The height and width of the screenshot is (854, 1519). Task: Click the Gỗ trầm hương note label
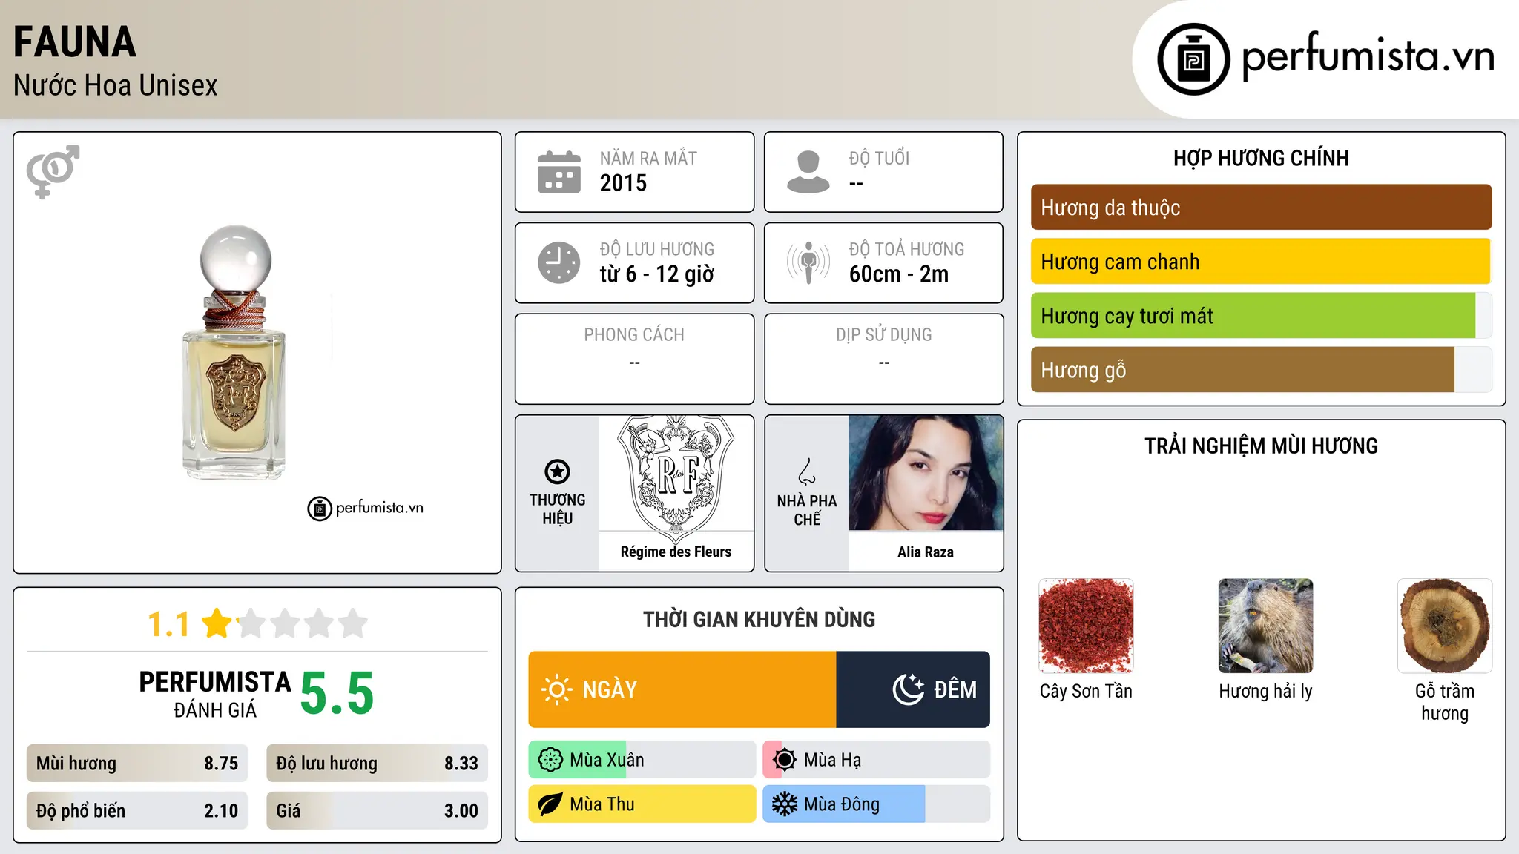(x=1445, y=702)
